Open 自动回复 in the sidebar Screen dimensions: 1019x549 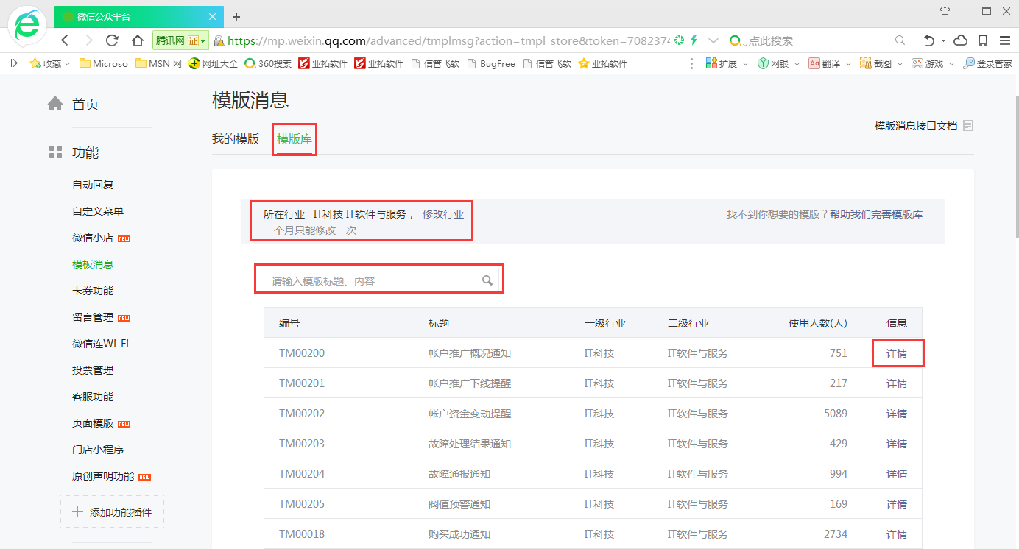[93, 185]
